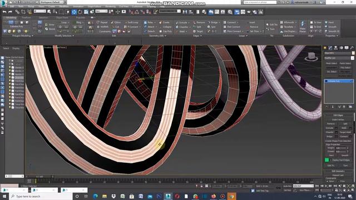Click the Modify tab icon in command panel
The width and height of the screenshot is (356, 200).
coord(330,48)
